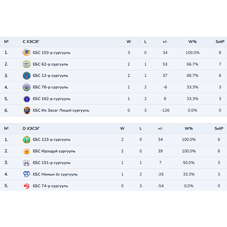Click the ЕБС 123-р сургууль team logo
This screenshot has width=227, height=227.
point(26,140)
